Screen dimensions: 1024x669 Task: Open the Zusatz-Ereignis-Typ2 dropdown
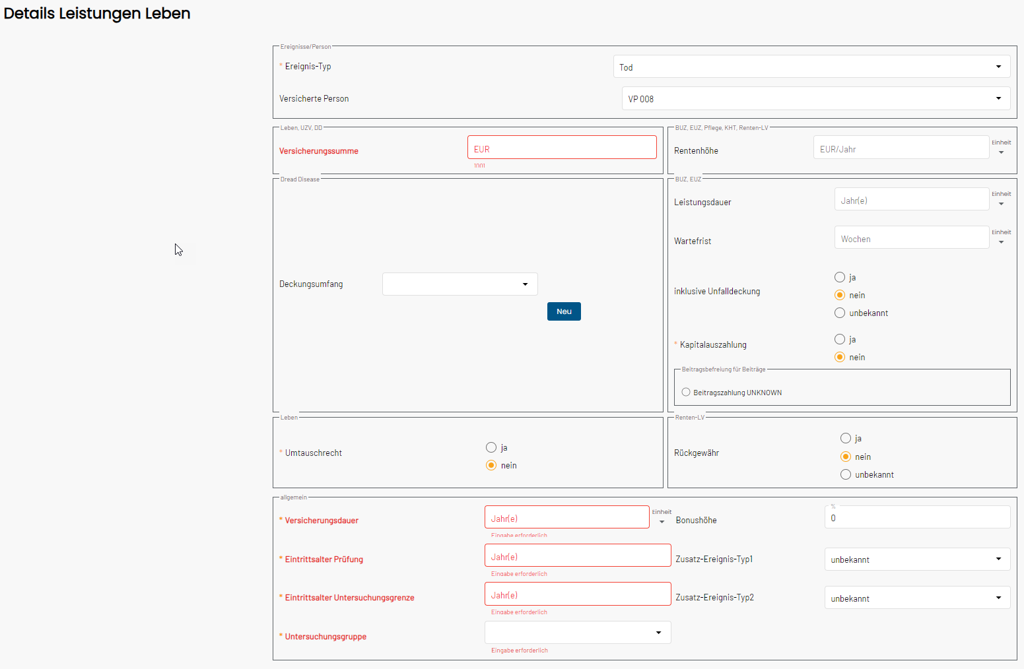click(x=917, y=598)
